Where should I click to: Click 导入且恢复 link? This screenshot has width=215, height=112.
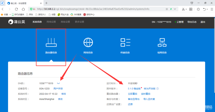click(x=149, y=99)
